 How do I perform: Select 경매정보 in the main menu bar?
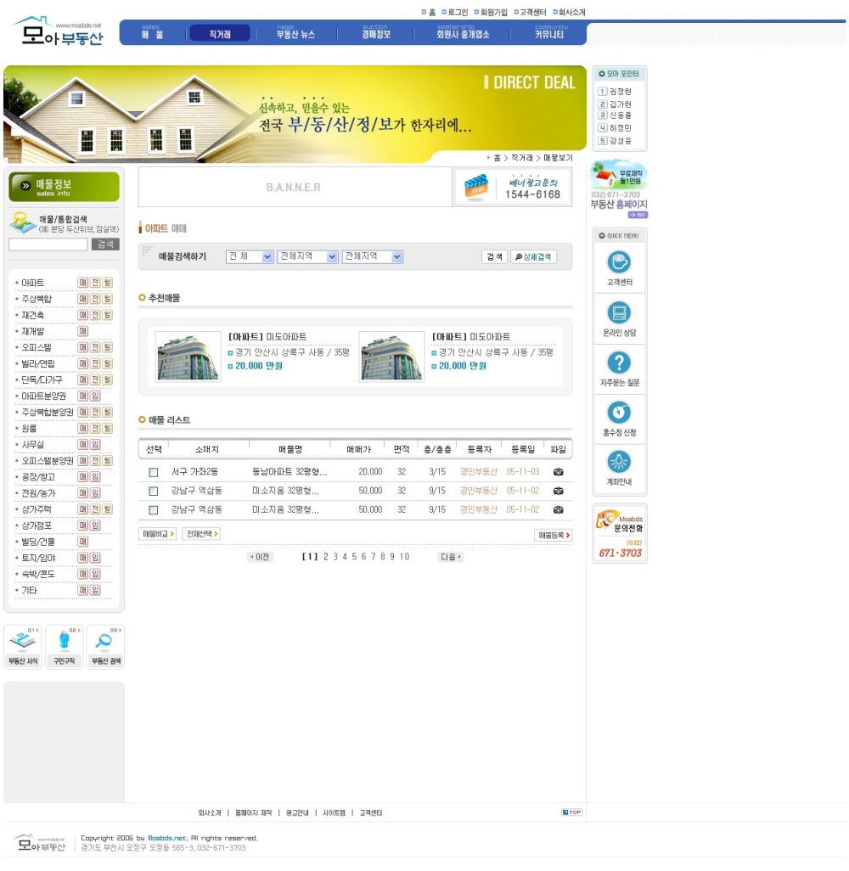376,34
